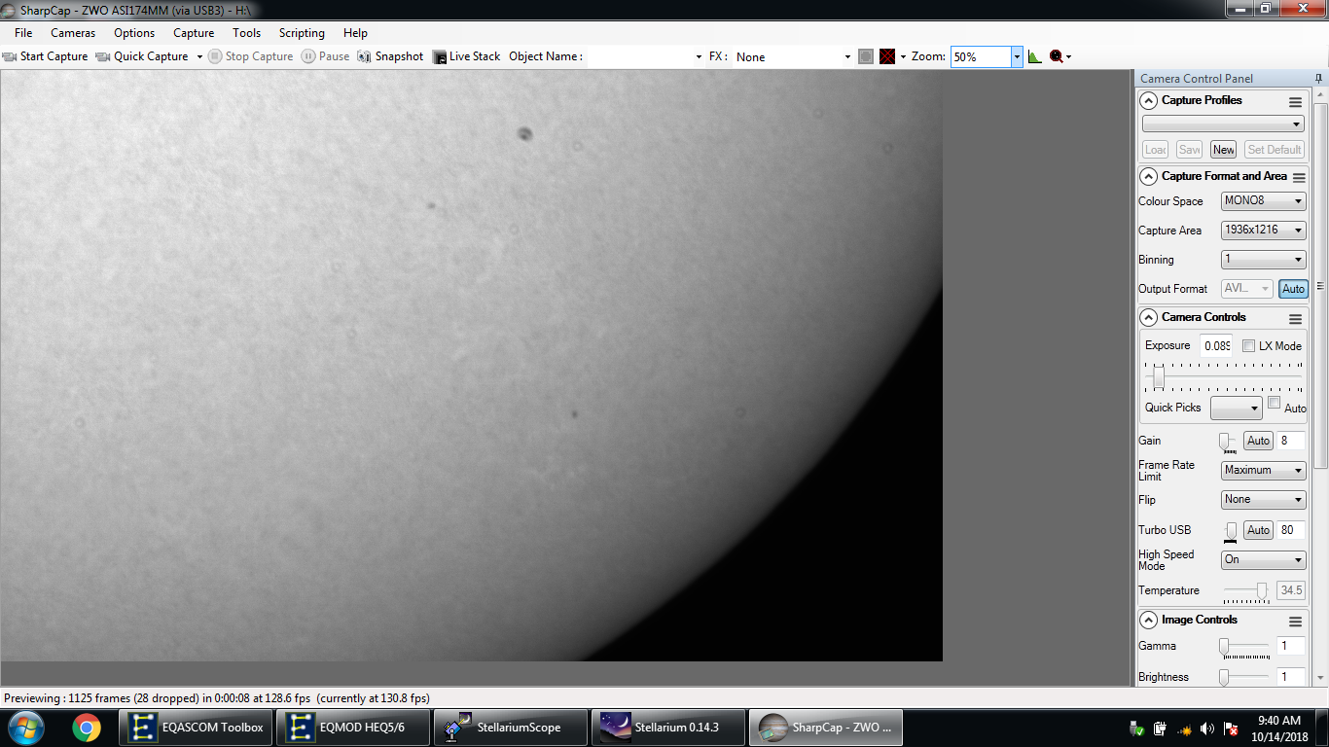Launch Chrome from the taskbar
The height and width of the screenshot is (747, 1329).
(86, 728)
